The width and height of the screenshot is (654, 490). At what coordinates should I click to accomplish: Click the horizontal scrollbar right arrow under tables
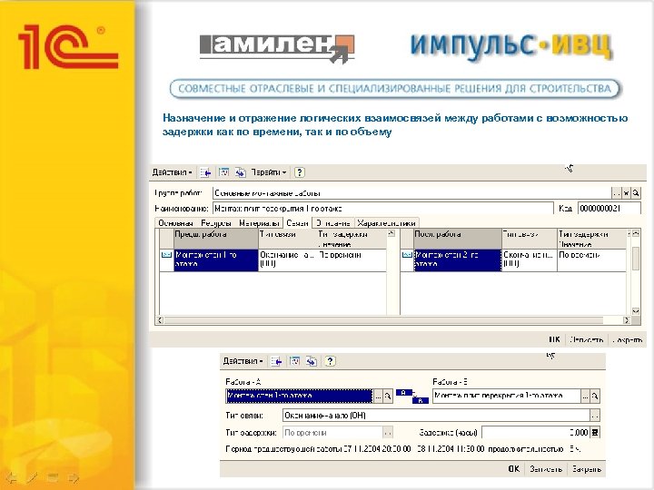tap(627, 320)
